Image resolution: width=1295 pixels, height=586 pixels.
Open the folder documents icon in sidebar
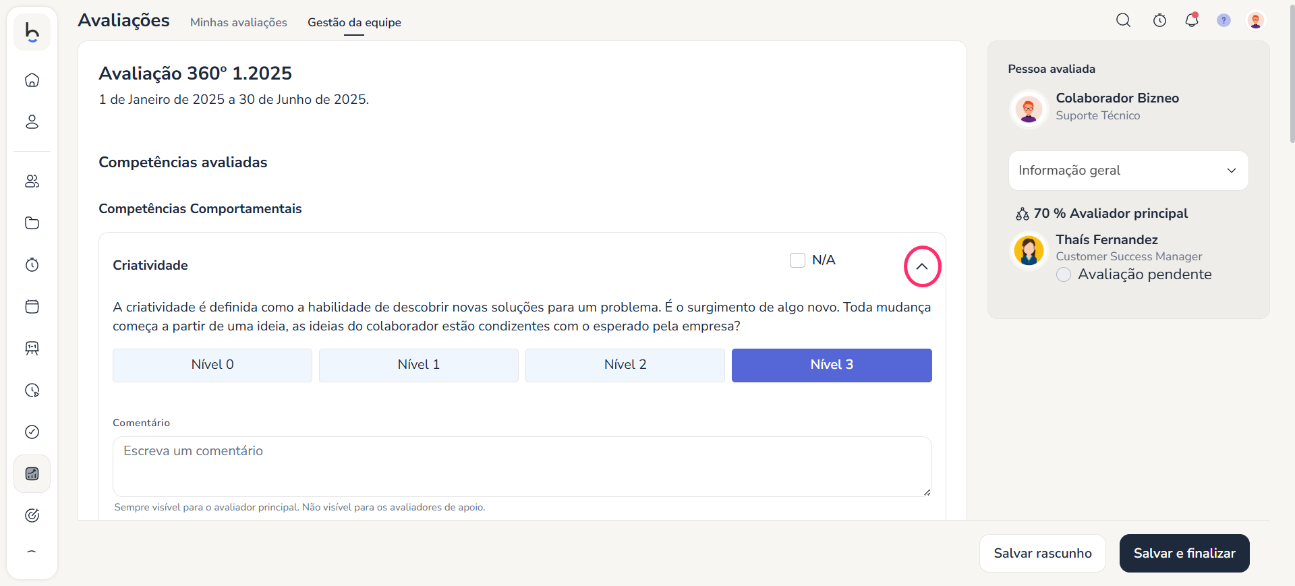32,223
